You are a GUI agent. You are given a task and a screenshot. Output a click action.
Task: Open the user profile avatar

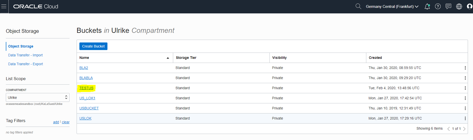(x=469, y=7)
